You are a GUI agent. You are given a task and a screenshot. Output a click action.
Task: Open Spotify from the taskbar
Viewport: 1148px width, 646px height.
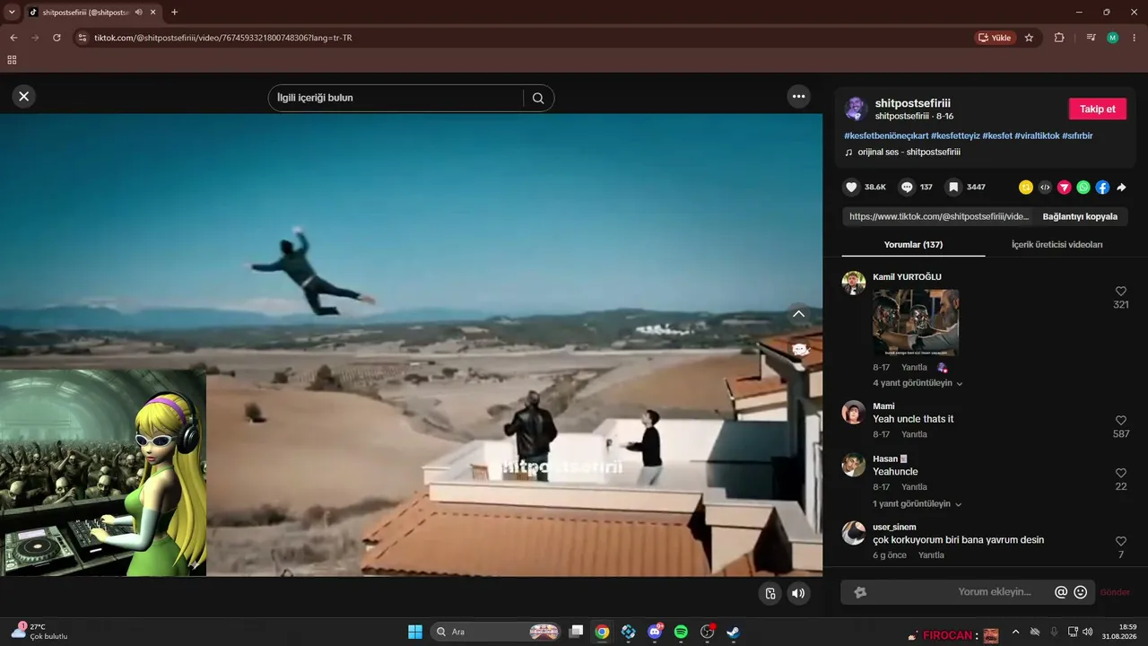681,632
